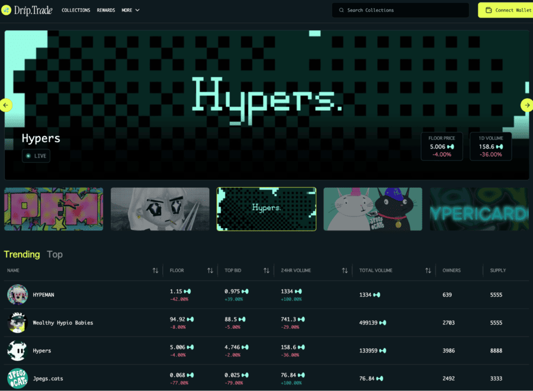Screen dimensions: 533x391
Task: Sort table by 24HR Volume arrows
Action: [x=345, y=270]
